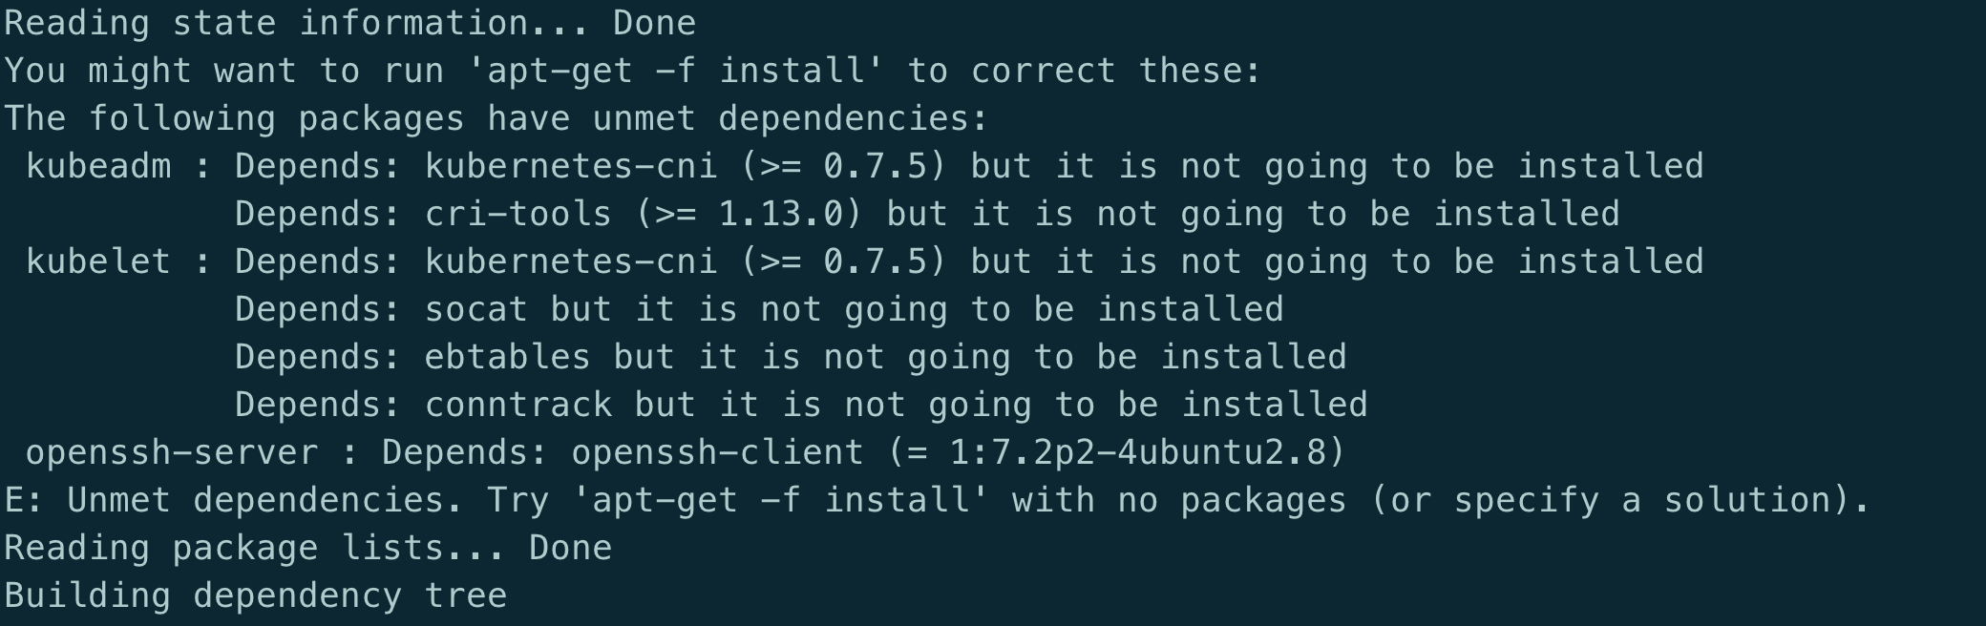
Task: Click the 'Reading state information... Done' line
Action: click(350, 23)
